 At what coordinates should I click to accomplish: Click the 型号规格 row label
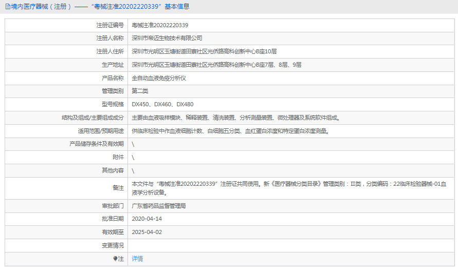coord(113,104)
